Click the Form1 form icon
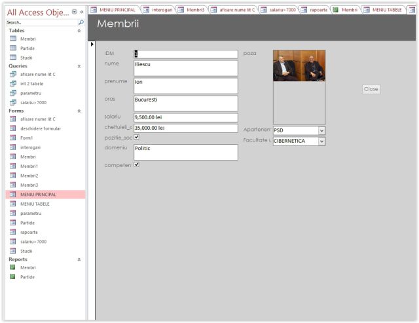The height and width of the screenshot is (323, 419). click(13, 138)
